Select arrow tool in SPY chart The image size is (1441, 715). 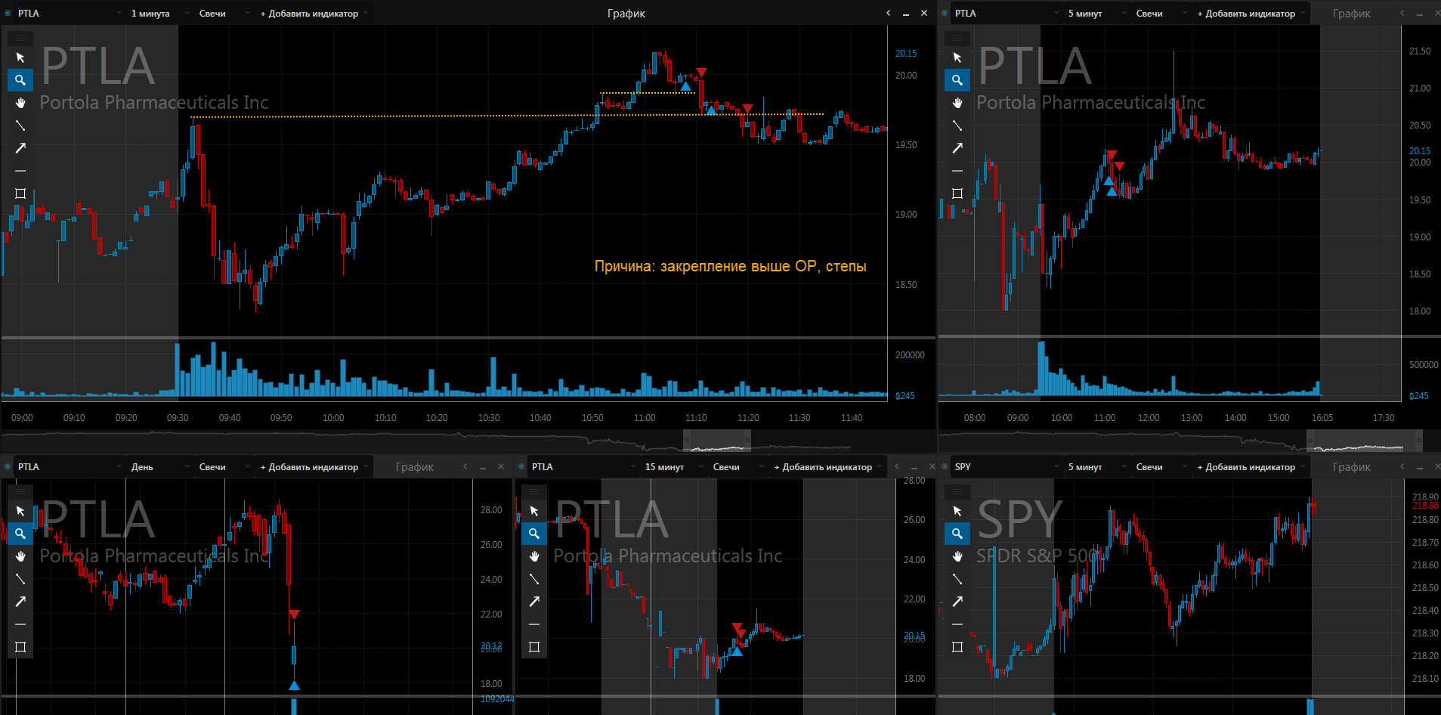point(957,602)
